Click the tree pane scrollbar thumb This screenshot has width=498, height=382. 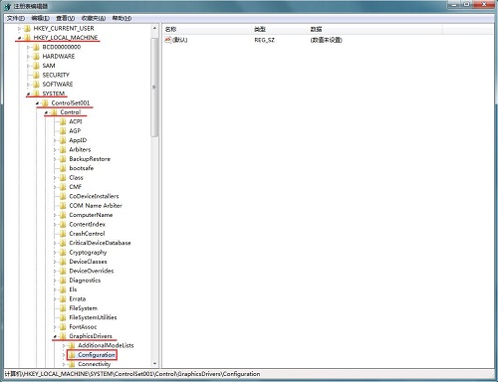tap(154, 87)
